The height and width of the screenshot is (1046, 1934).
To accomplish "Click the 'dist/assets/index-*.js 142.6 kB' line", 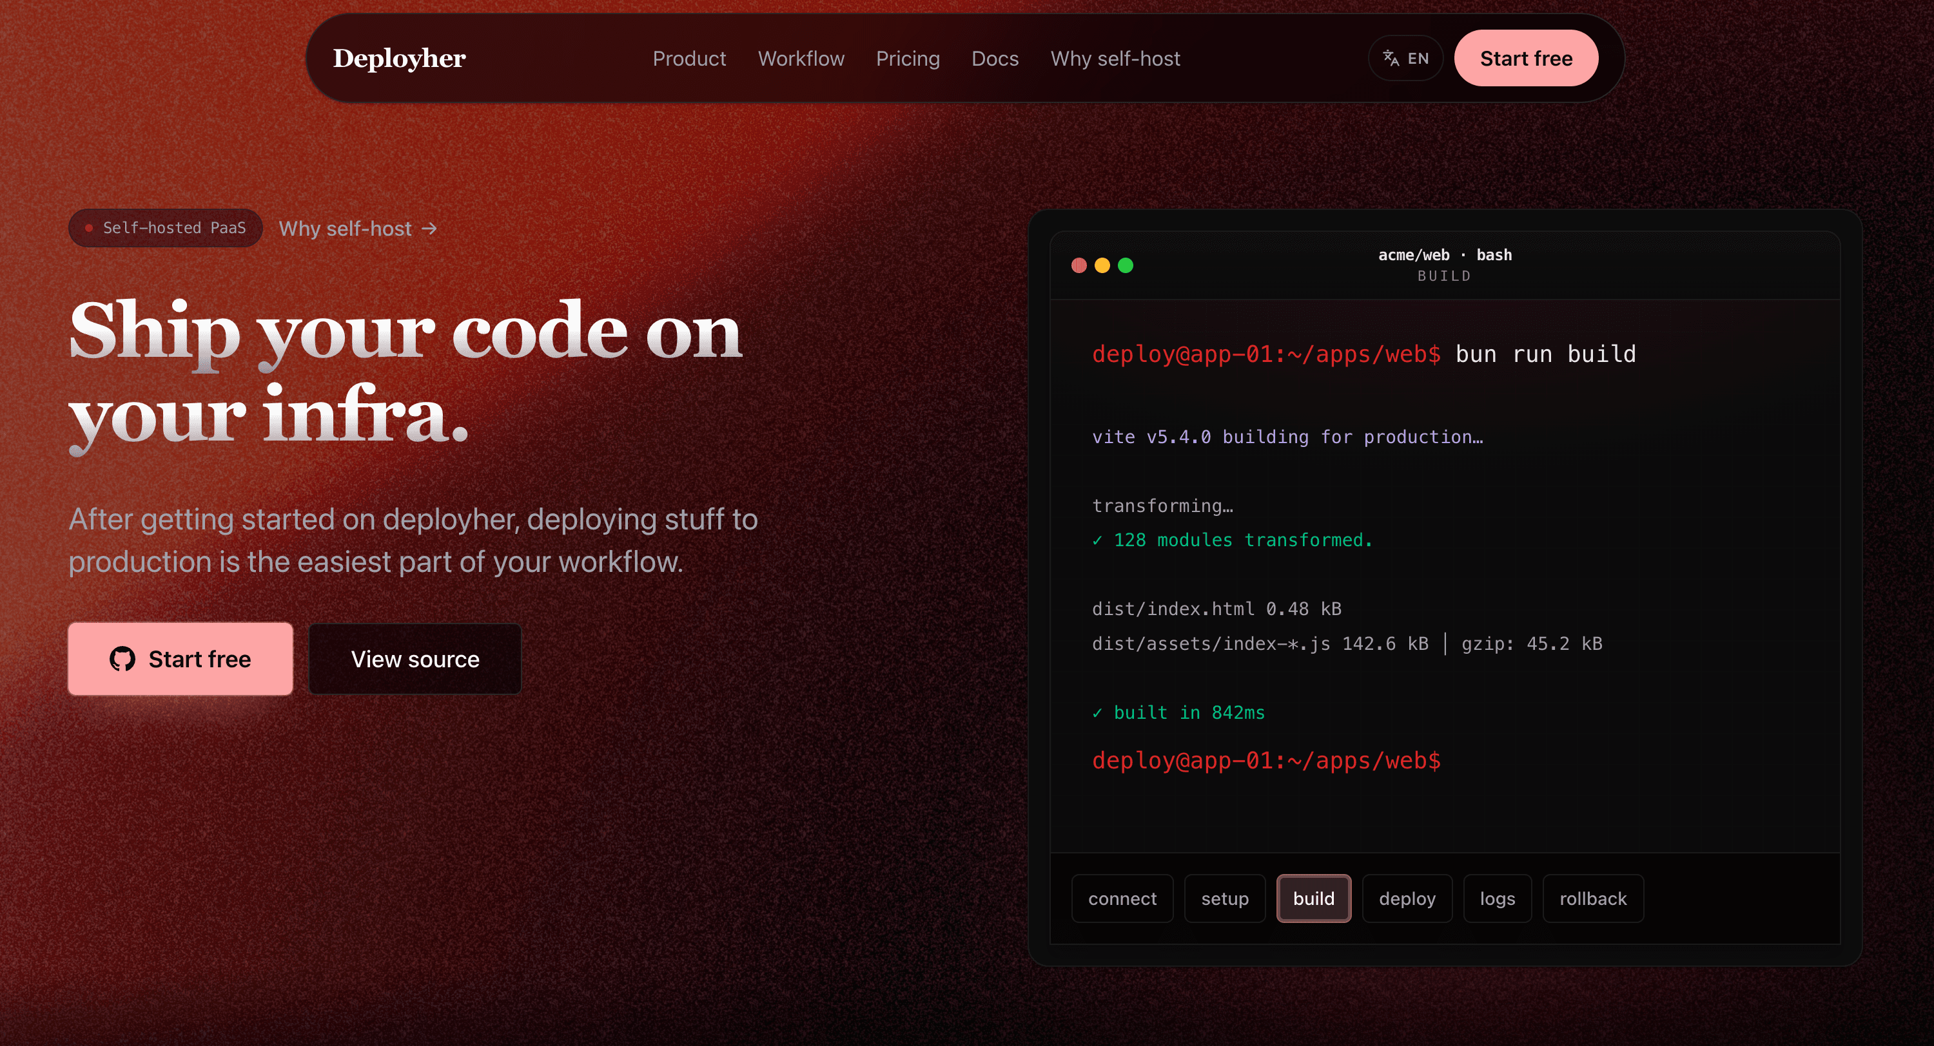I will point(1347,644).
